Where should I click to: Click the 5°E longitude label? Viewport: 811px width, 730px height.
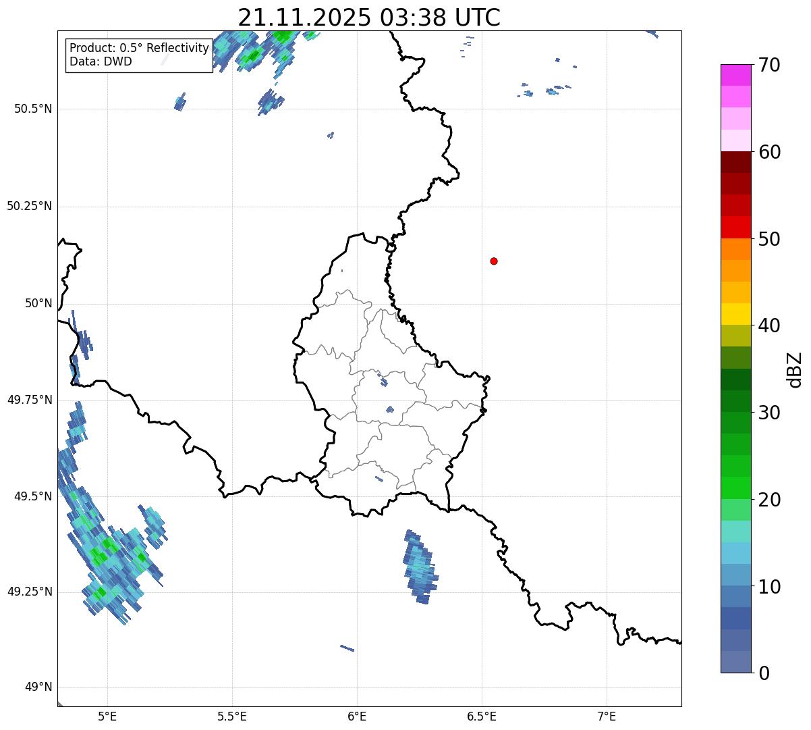pyautogui.click(x=107, y=716)
